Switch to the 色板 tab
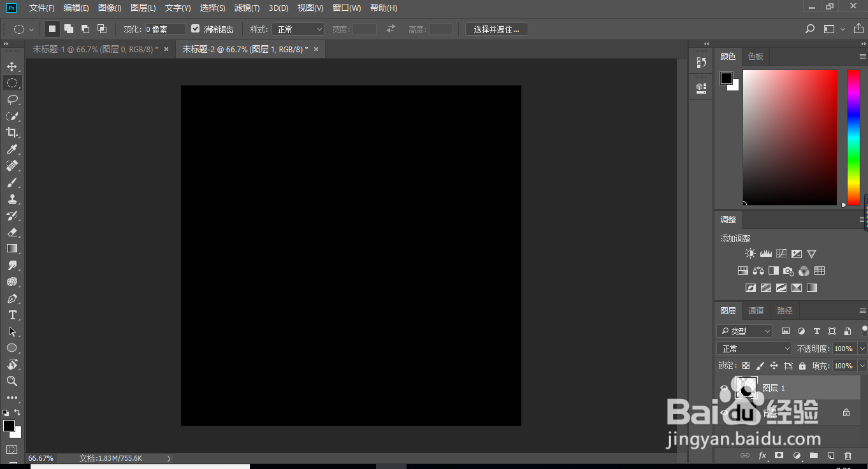This screenshot has height=469, width=868. 756,57
